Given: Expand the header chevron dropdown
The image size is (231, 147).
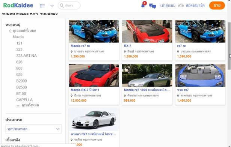Looking at the screenshot, I should pos(52,6).
